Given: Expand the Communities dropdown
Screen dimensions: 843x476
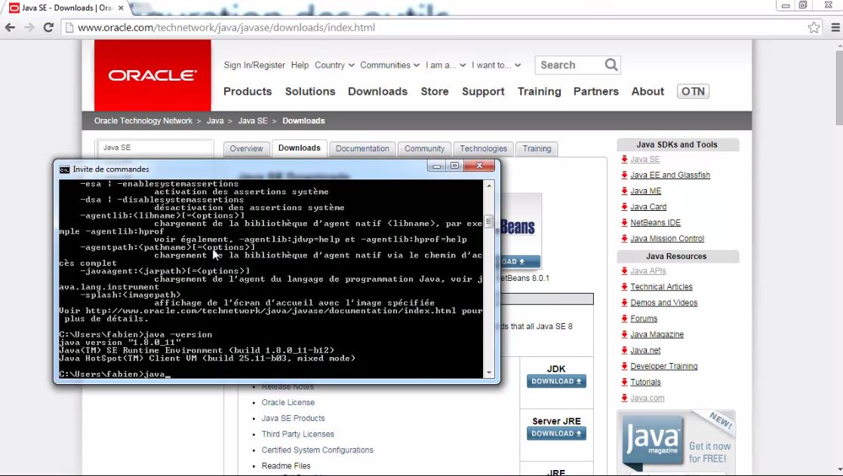Looking at the screenshot, I should (389, 65).
